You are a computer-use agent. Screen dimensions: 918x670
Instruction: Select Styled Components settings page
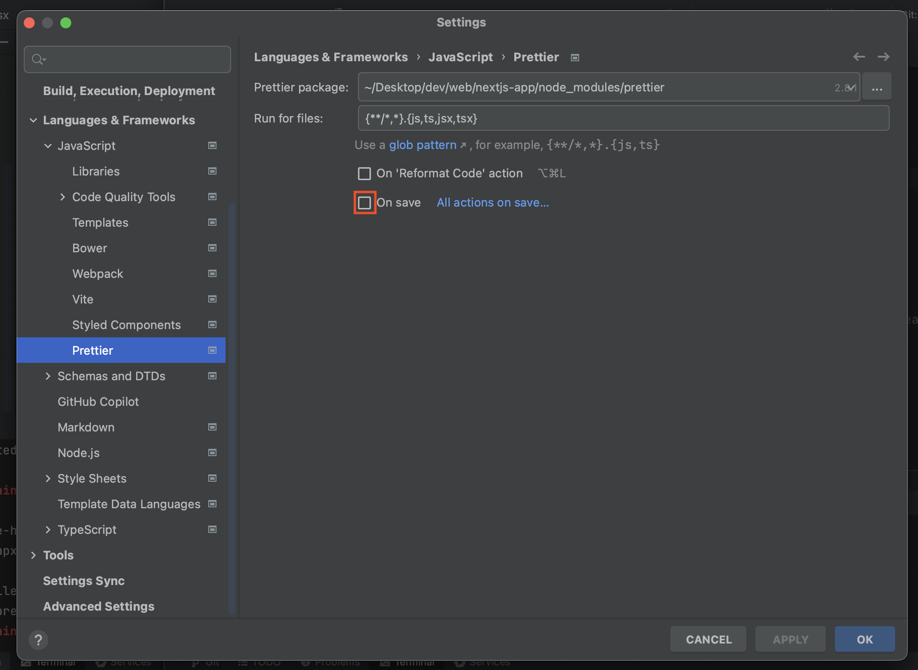[127, 325]
